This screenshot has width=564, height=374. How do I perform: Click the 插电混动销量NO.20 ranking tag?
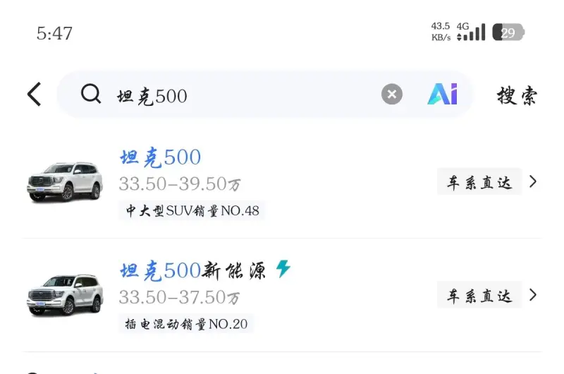pos(186,324)
